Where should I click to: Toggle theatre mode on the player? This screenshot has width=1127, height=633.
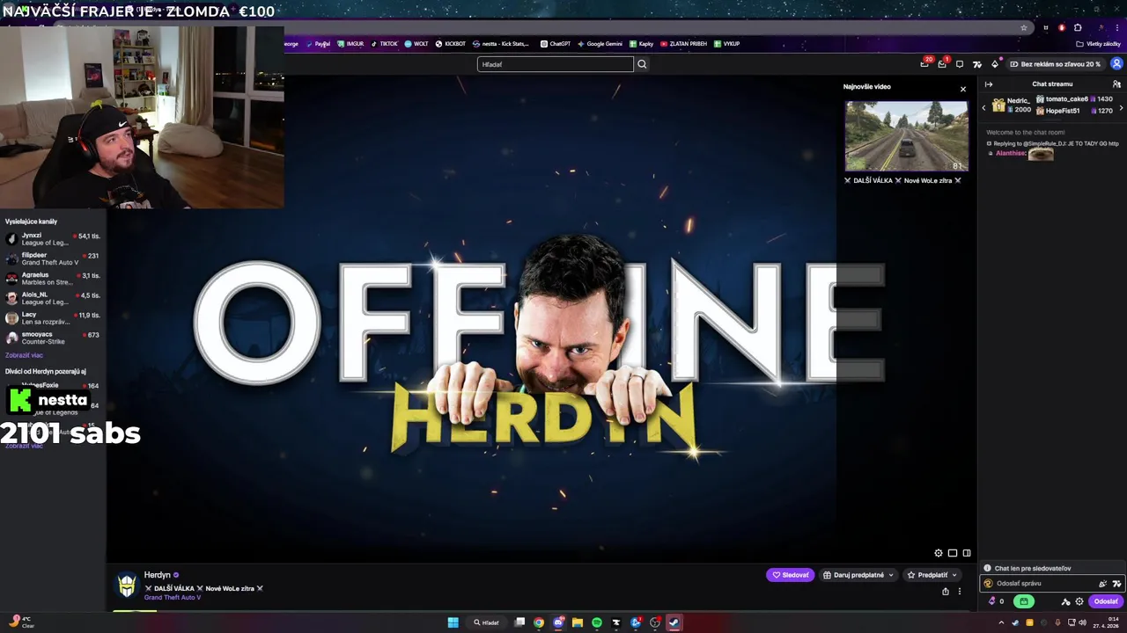tap(953, 553)
